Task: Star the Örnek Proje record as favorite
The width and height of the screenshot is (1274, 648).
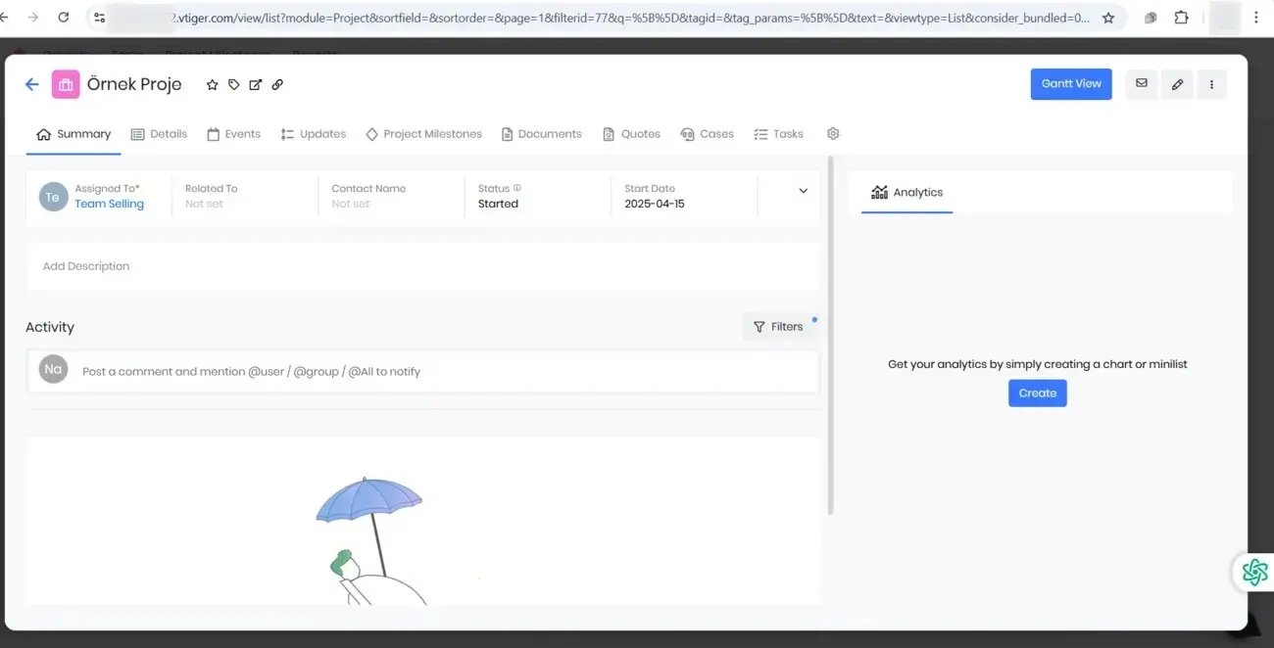Action: (212, 85)
